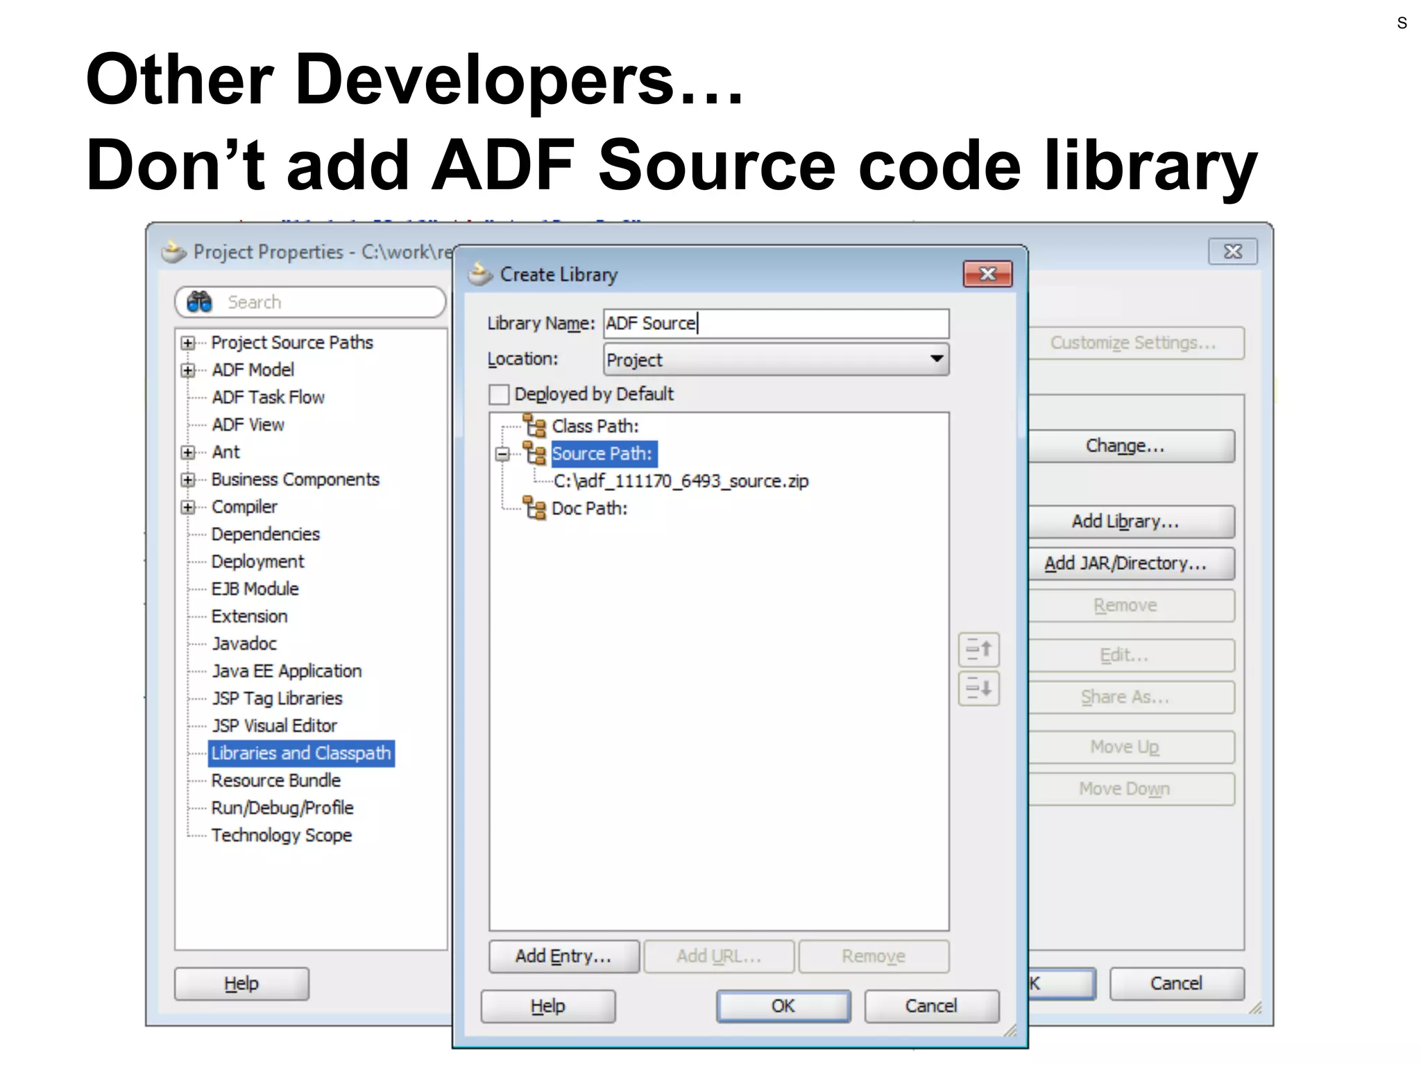Click Remove button in Project Properties

coord(1131,605)
